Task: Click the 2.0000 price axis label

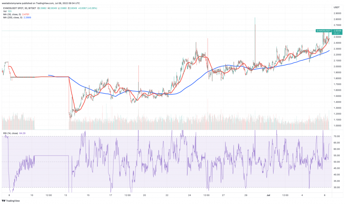Action: coord(337,67)
